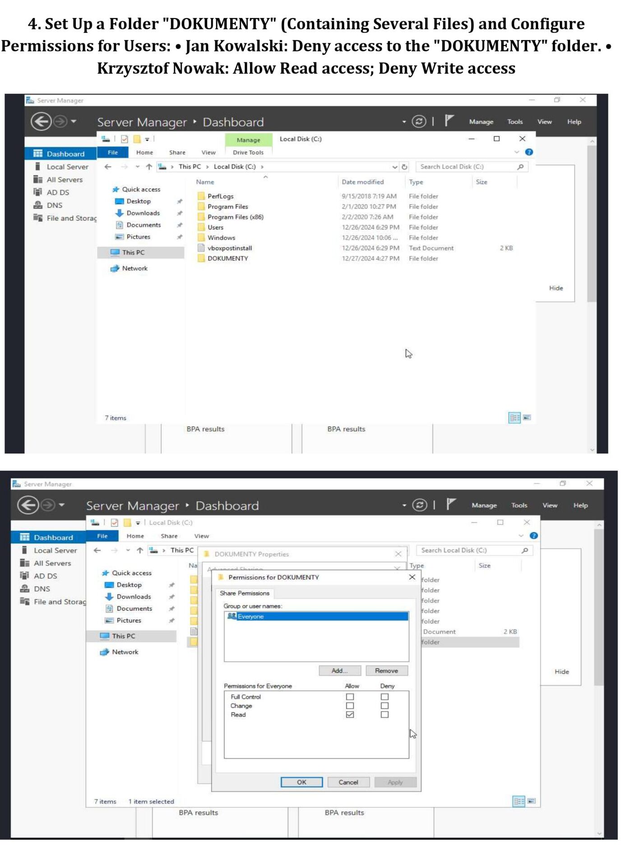Select Network in upper Explorer navigation pane
Viewport: 626px width, 851px height.
[134, 268]
